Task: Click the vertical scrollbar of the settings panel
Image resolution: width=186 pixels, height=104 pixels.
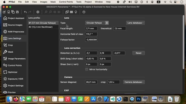Action: pos(183,42)
